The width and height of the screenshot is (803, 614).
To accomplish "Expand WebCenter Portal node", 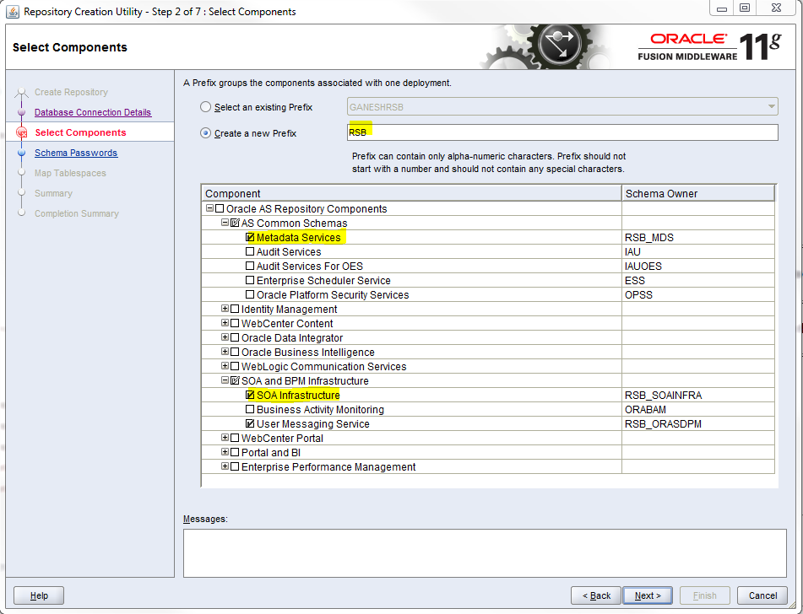I will 225,438.
